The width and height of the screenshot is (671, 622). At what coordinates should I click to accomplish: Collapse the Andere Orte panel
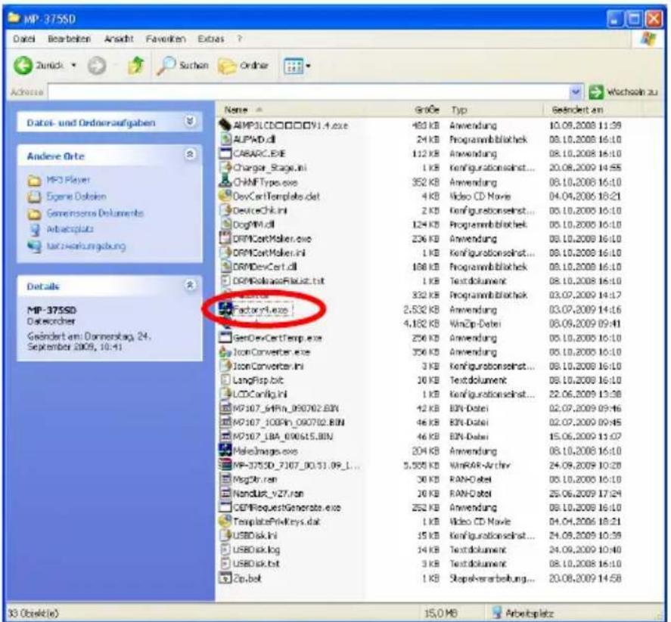[190, 154]
